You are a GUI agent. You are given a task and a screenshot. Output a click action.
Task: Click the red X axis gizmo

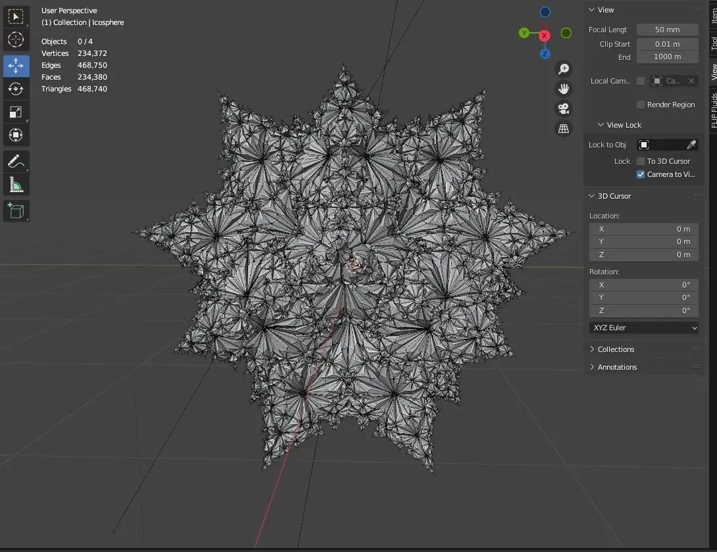point(544,35)
